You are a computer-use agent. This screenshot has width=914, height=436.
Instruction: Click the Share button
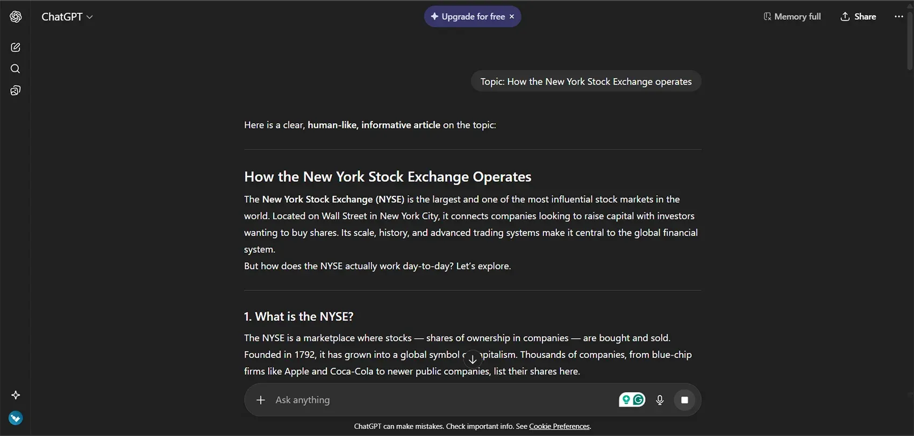[858, 17]
